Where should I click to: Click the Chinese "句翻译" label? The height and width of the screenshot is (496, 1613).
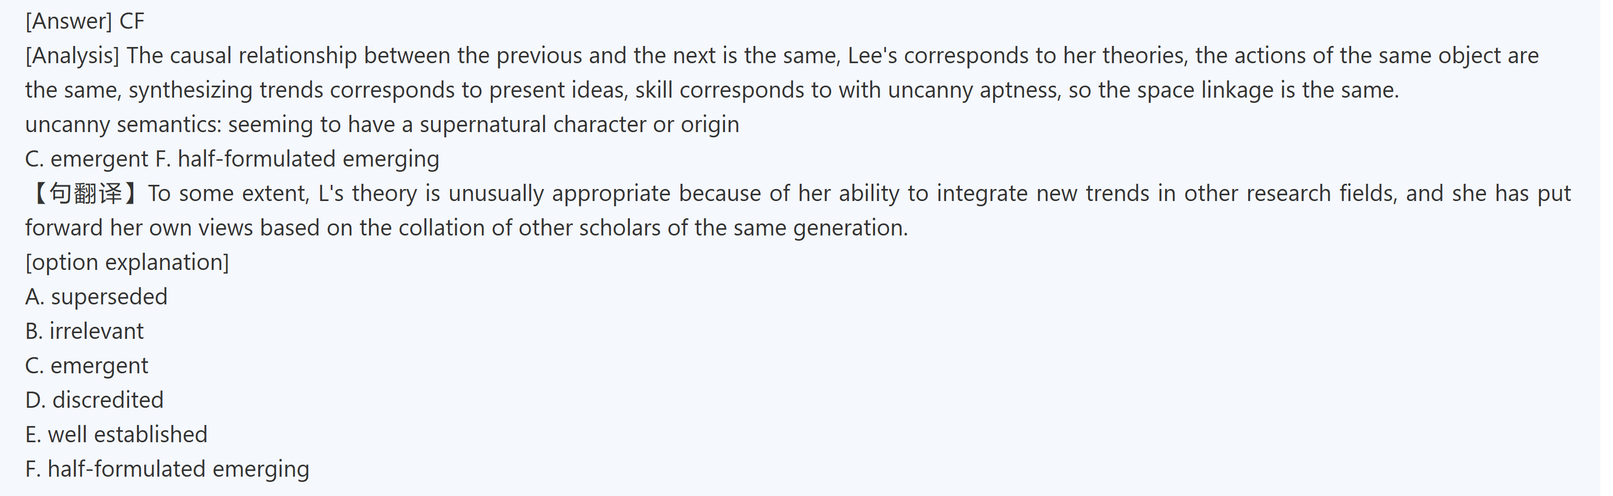pyautogui.click(x=85, y=193)
